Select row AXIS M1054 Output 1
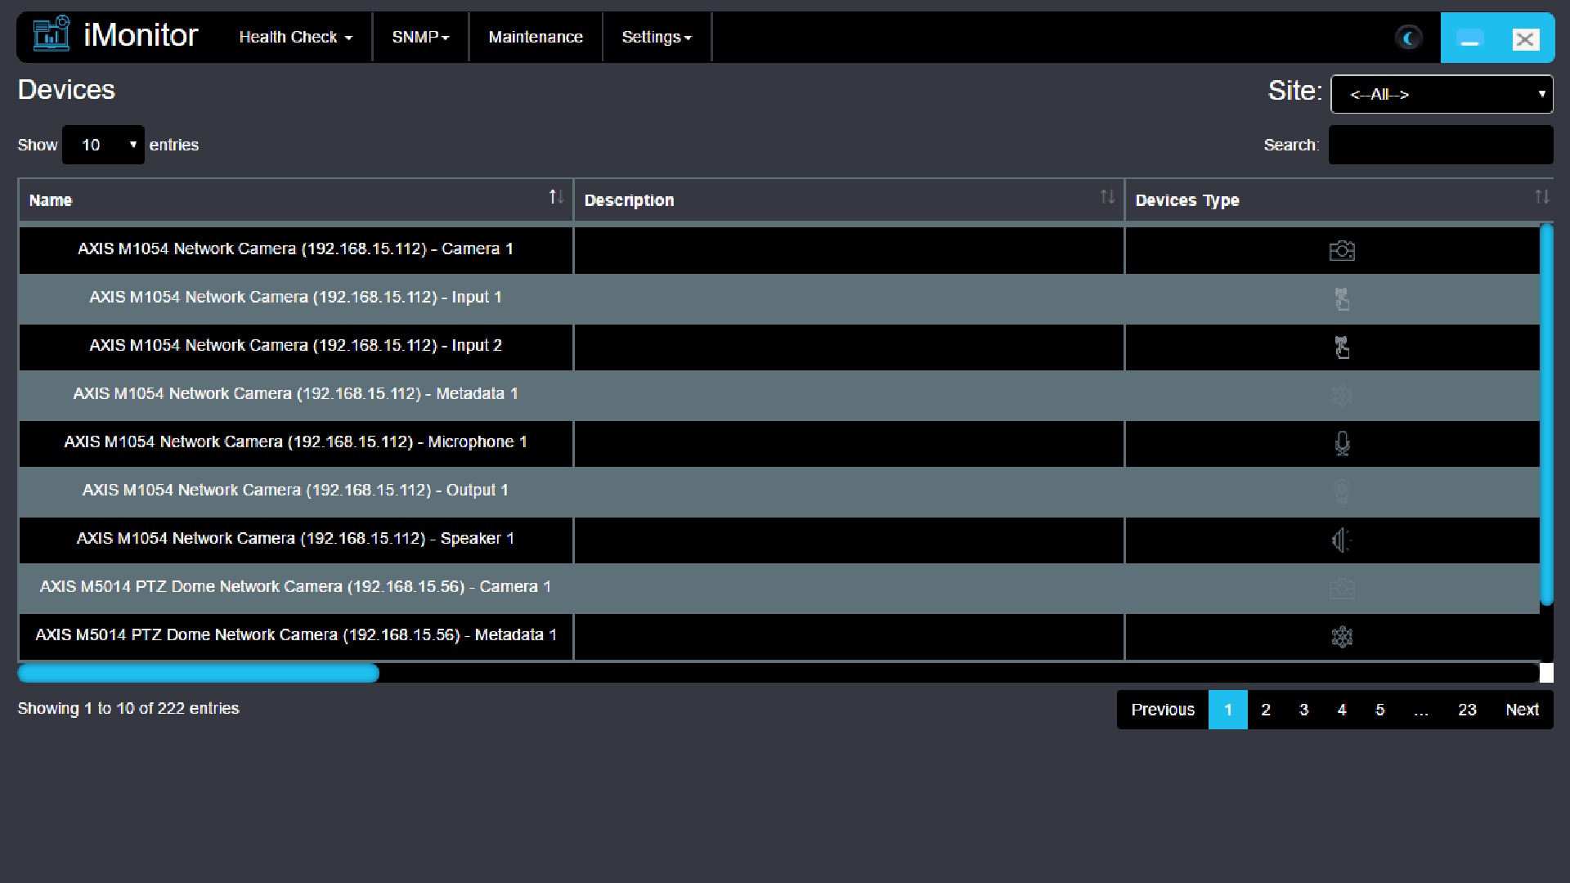Screen dimensions: 1570x883 [778, 491]
